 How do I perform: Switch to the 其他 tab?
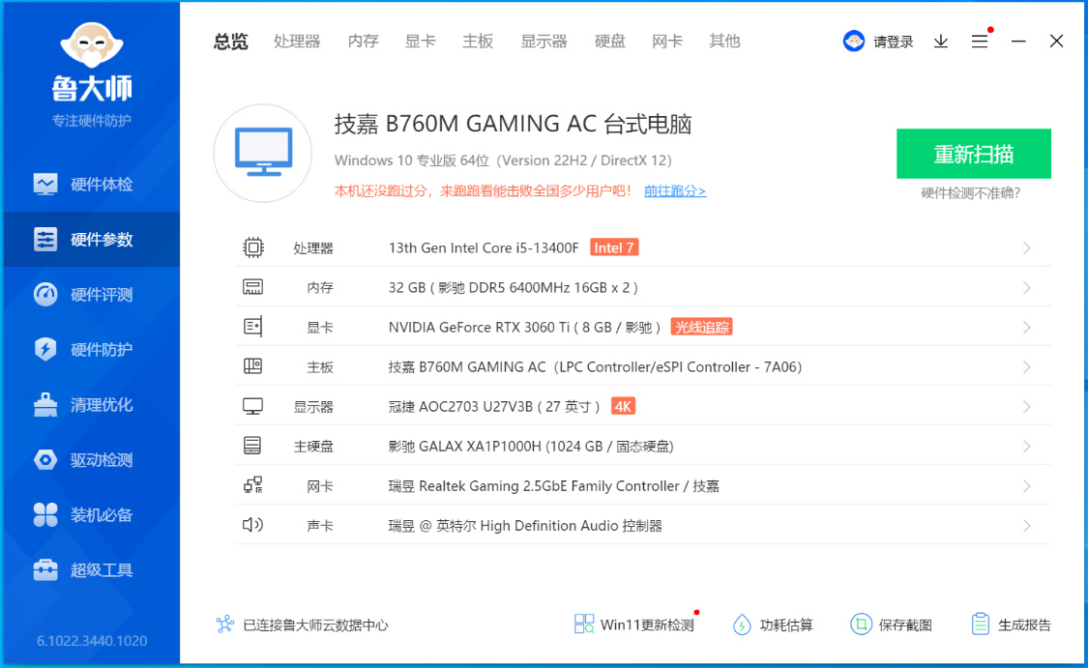pyautogui.click(x=725, y=42)
